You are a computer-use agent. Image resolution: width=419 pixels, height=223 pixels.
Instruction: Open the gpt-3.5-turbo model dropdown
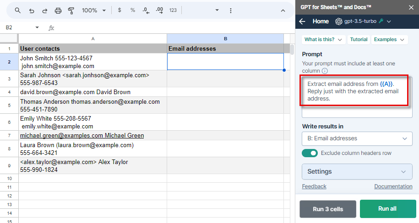tap(363, 21)
